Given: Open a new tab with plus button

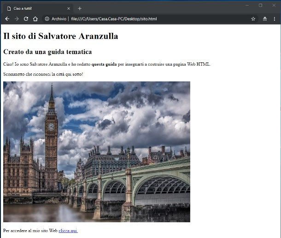Looking at the screenshot, I should pos(80,8).
